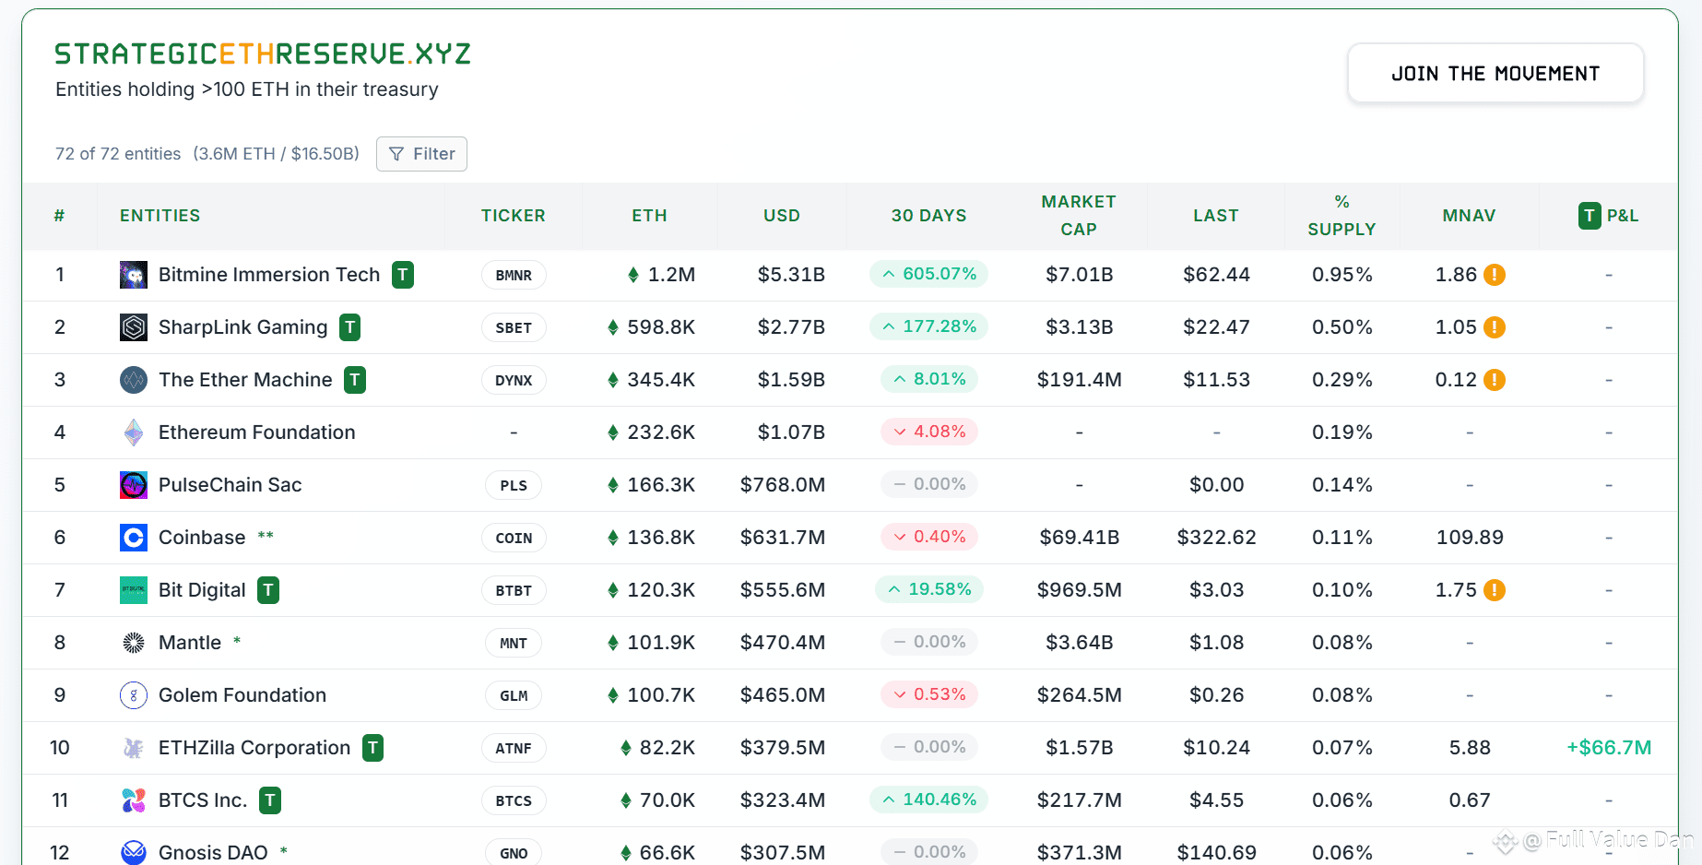Click the T icon in P&L column header
This screenshot has width=1702, height=865.
coord(1590,216)
